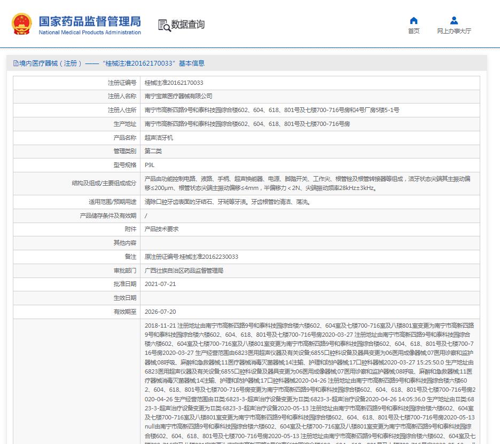Click the 型号规格 row label

click(x=124, y=165)
